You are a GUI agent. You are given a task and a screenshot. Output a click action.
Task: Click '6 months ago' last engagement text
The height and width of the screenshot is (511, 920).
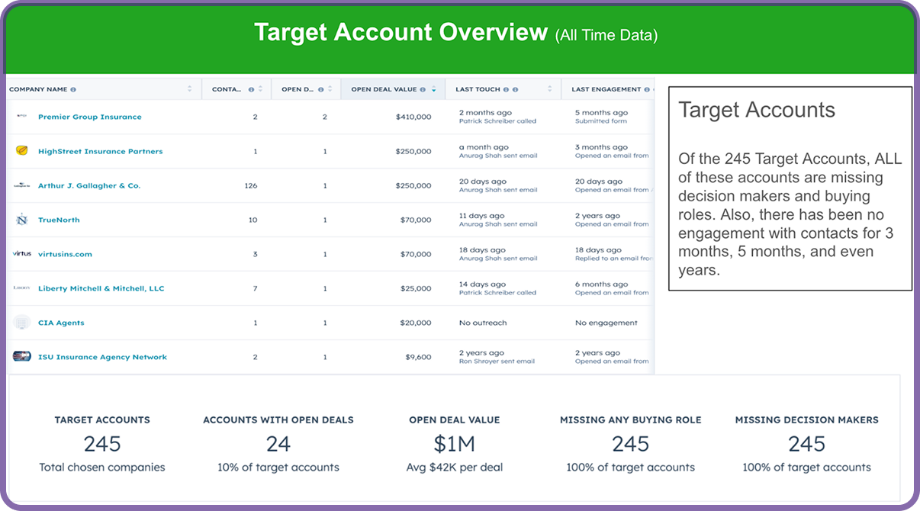[602, 284]
